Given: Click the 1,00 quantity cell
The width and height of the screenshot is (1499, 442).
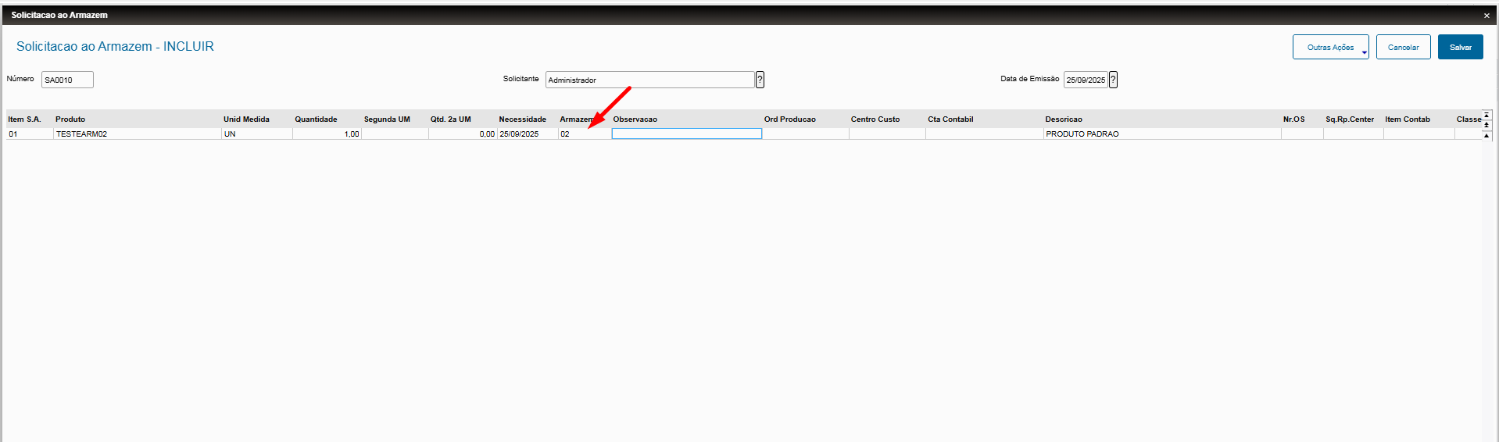Looking at the screenshot, I should pyautogui.click(x=327, y=134).
